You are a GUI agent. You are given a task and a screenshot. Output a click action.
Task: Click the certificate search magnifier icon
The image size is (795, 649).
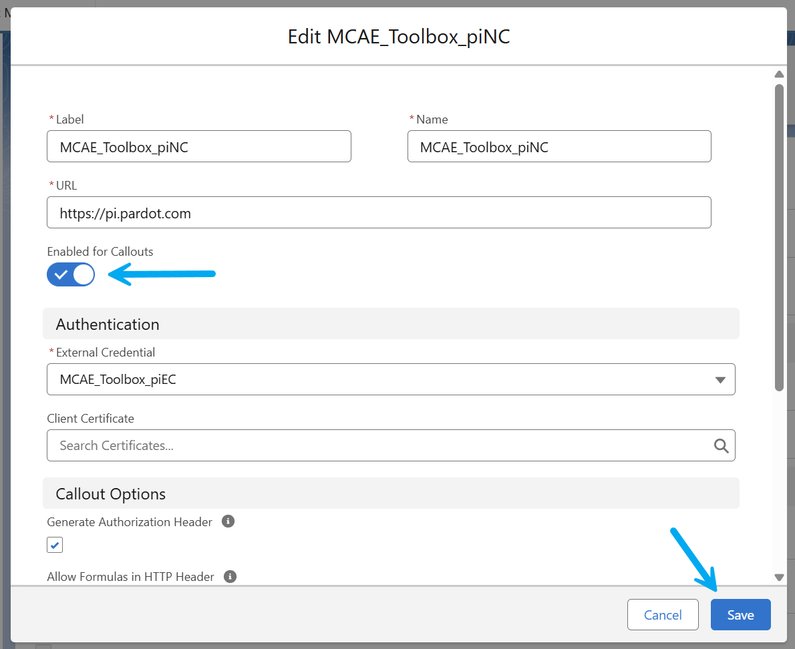coord(721,445)
